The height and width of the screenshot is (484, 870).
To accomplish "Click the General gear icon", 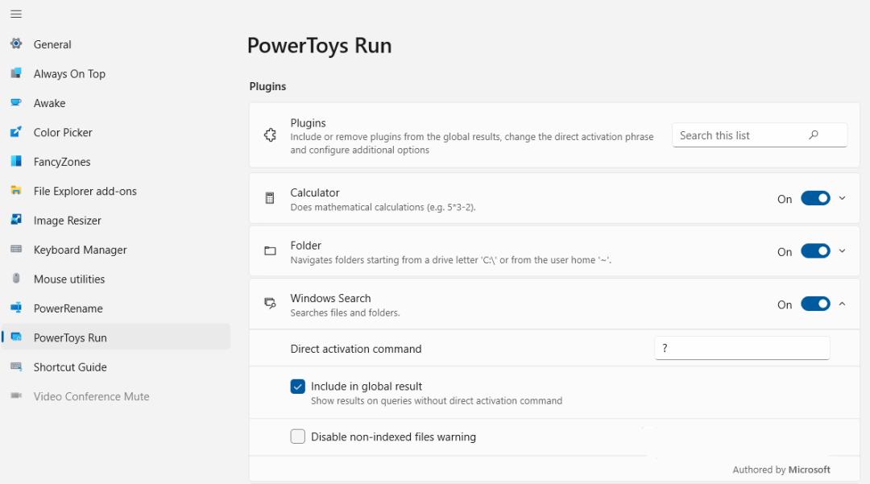I will click(x=16, y=44).
